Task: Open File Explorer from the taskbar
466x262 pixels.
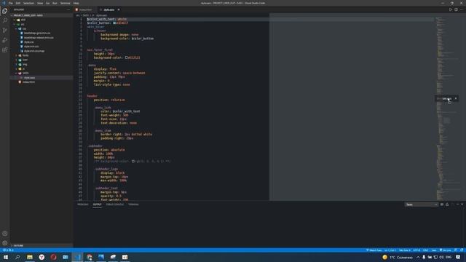Action: click(30, 257)
